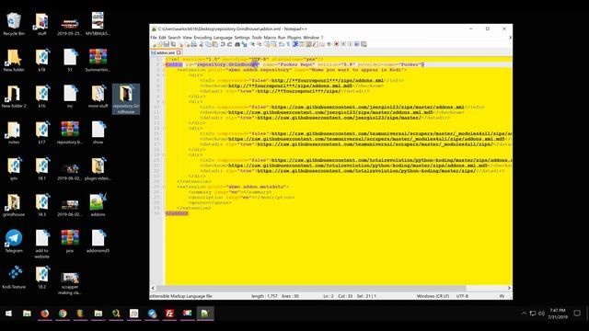Open Firefox from the taskbar

tap(45, 313)
